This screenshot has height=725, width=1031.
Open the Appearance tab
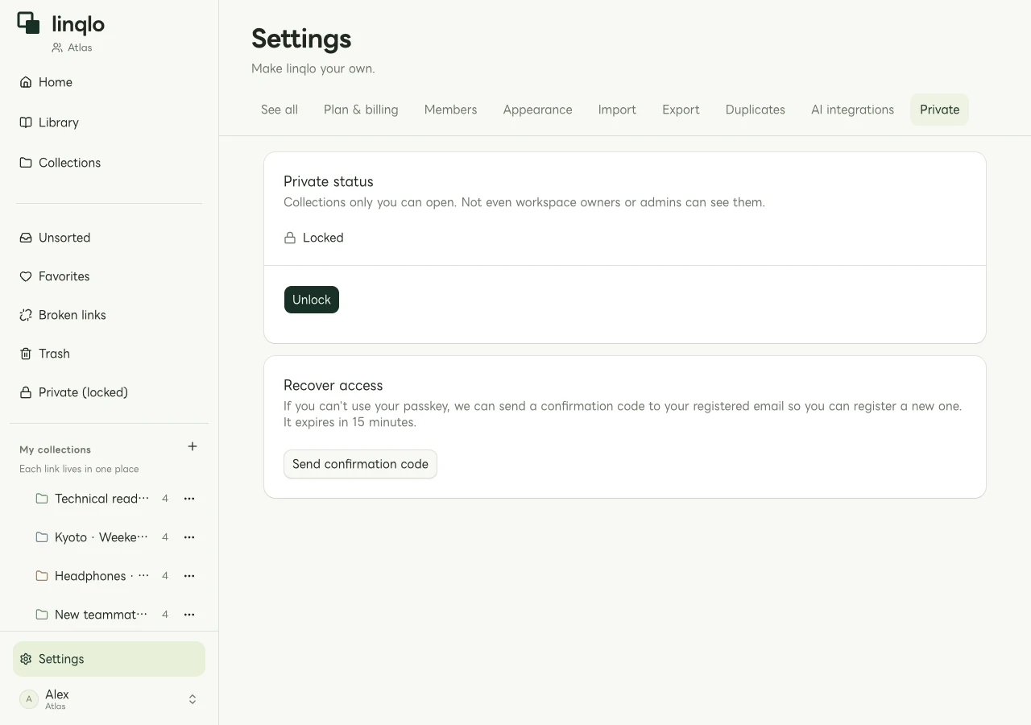coord(538,110)
